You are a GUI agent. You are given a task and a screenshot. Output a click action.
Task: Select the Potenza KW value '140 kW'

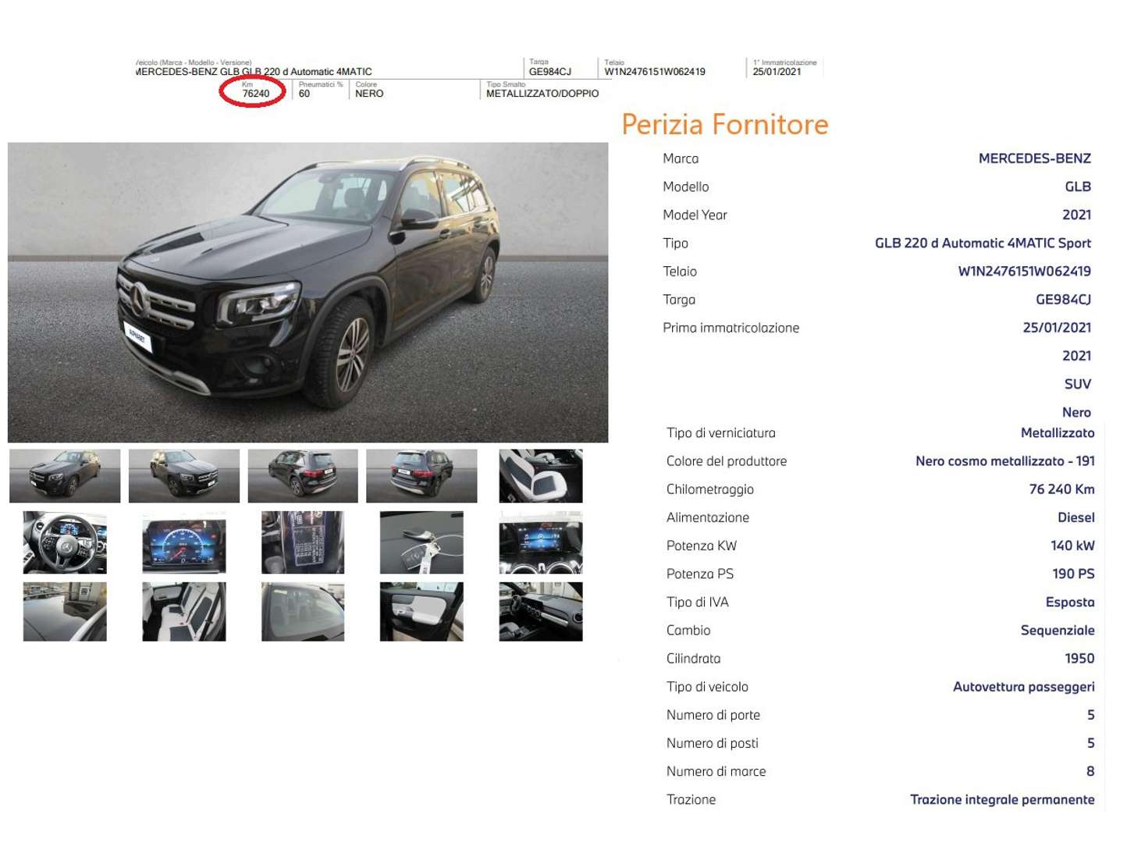tap(1072, 546)
